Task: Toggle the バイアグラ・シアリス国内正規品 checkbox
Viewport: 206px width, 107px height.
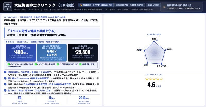Action: 8,64
